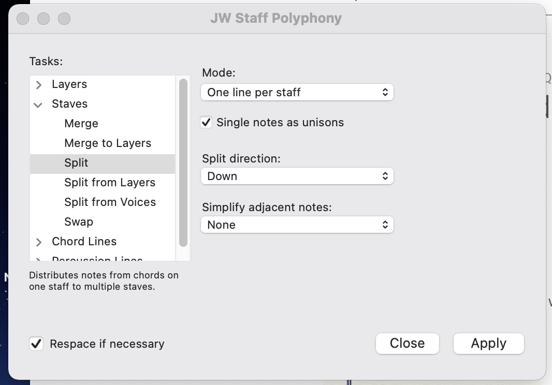
Task: Open Simplify adjacent notes dropdown
Action: (x=297, y=225)
